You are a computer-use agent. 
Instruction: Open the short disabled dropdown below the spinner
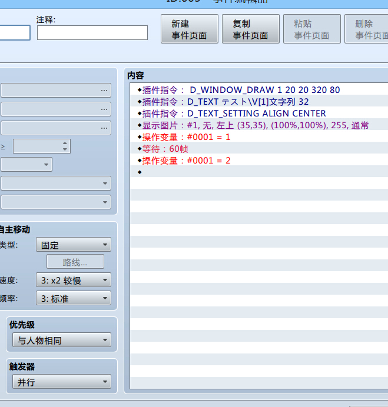point(26,165)
